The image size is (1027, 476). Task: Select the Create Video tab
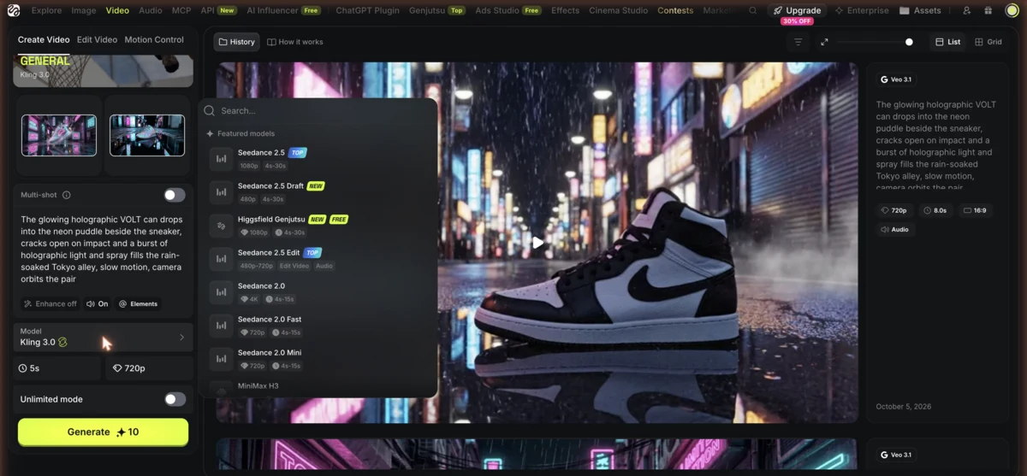tap(44, 39)
